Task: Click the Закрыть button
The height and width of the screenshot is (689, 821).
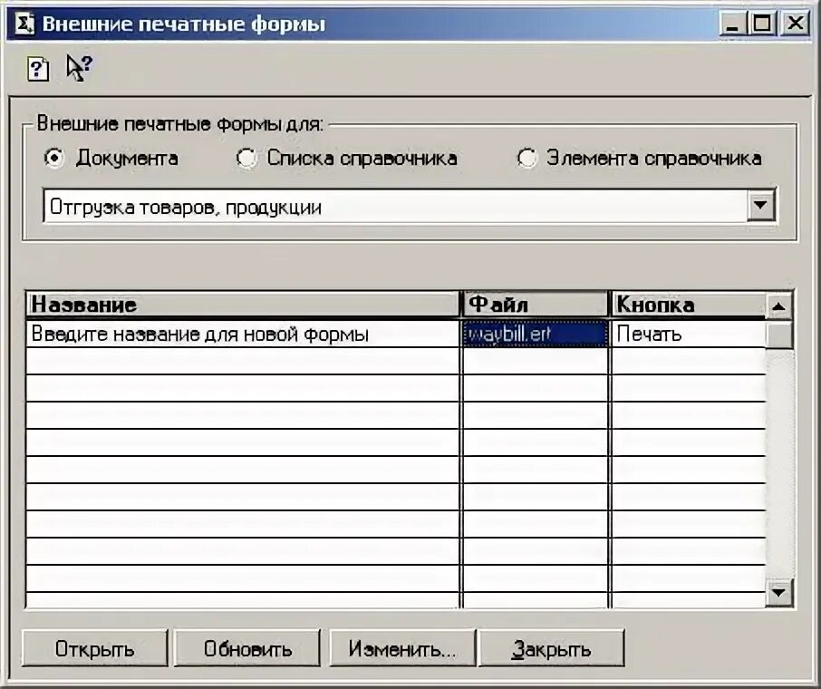Action: coord(551,648)
